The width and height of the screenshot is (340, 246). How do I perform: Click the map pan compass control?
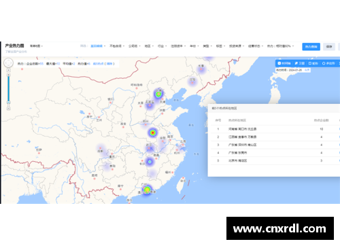click(8, 63)
